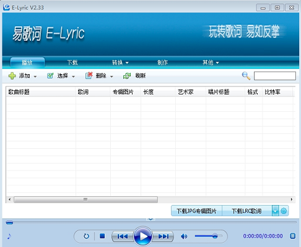Expand the arrow next to 下载LRC歌词
Image resolution: width=301 pixels, height=247 pixels.
[275, 211]
